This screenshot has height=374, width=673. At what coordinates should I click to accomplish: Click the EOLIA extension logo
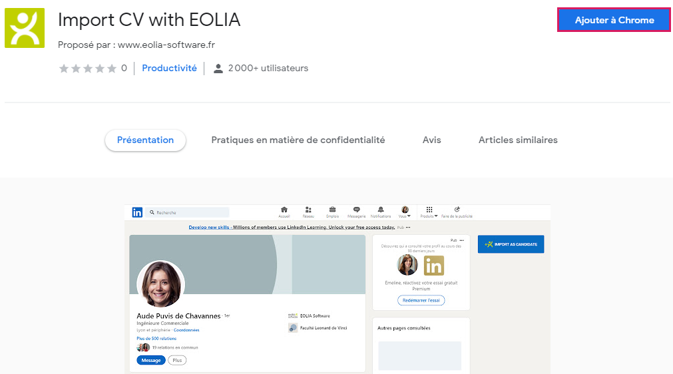click(x=25, y=28)
